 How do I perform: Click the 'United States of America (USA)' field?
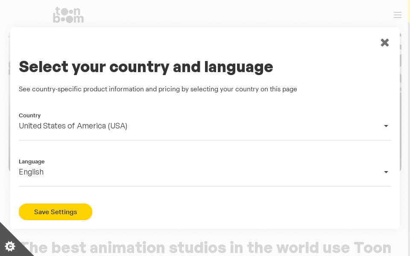click(x=73, y=126)
